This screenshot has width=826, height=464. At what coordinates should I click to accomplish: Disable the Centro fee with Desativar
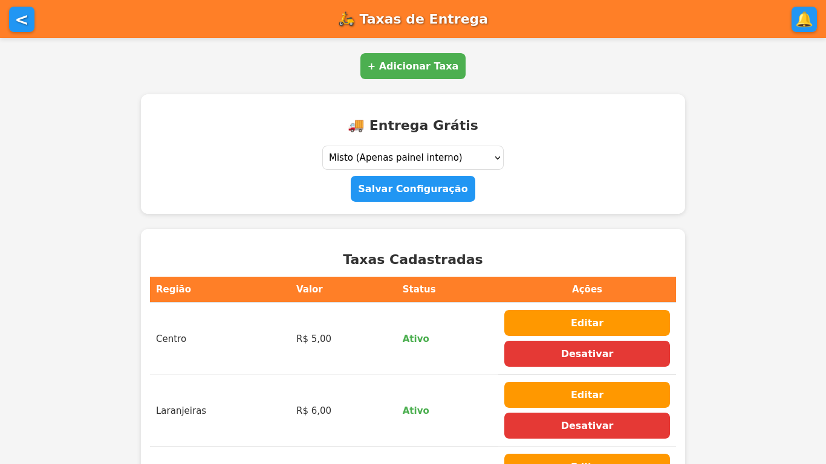pyautogui.click(x=587, y=353)
